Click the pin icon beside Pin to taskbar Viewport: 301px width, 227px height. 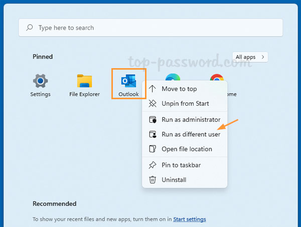coord(153,165)
